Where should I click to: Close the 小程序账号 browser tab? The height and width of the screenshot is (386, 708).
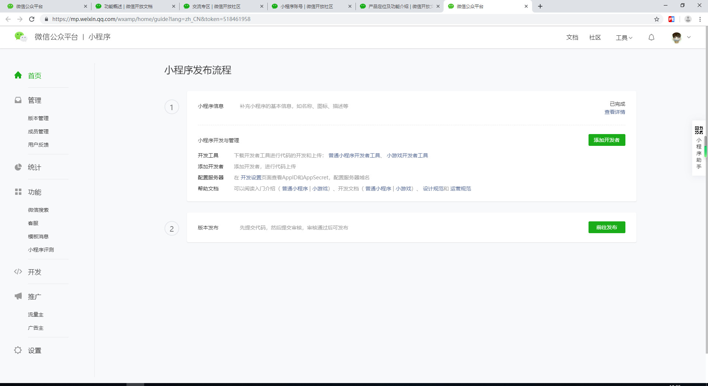tap(350, 6)
